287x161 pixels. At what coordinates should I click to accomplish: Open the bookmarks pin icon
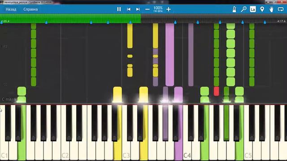coord(262,9)
